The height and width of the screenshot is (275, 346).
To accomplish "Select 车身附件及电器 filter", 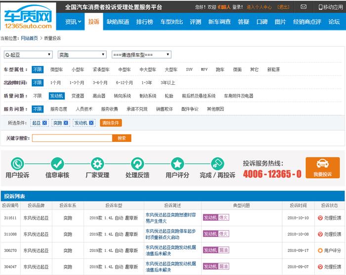I will tap(239, 96).
